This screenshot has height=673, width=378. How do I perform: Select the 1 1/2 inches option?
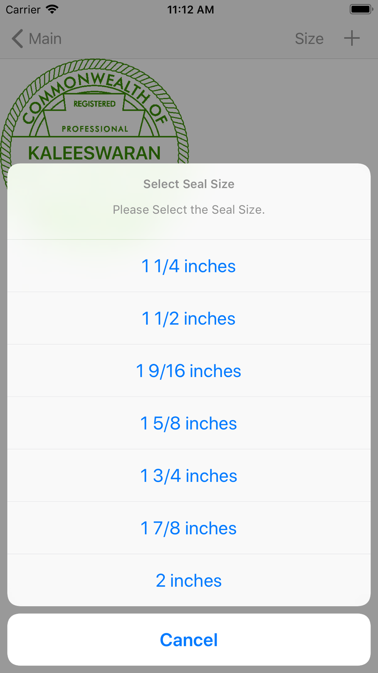click(x=189, y=318)
